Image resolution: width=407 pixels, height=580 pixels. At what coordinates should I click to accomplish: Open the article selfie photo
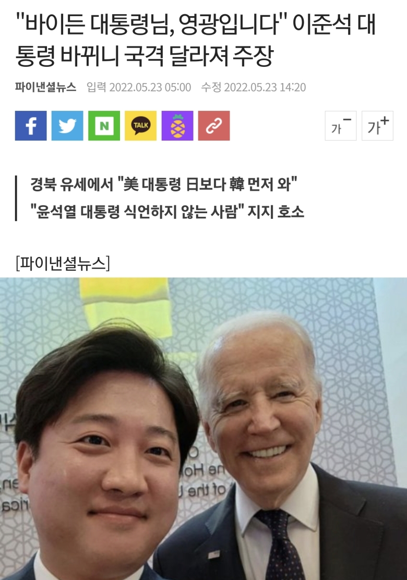click(203, 428)
